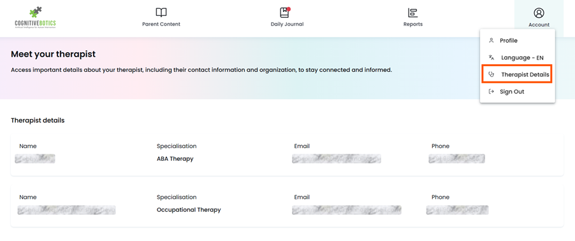Click the Occupational Therapy therapist's phone number
Image resolution: width=575 pixels, height=241 pixels.
coord(457,210)
